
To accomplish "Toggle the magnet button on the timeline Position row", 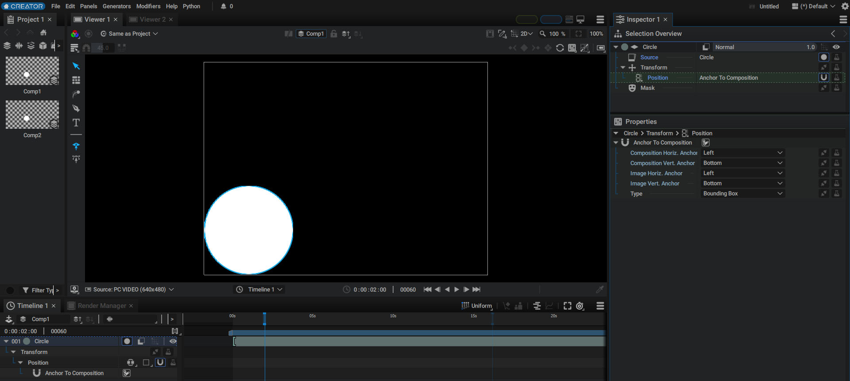I will point(160,362).
